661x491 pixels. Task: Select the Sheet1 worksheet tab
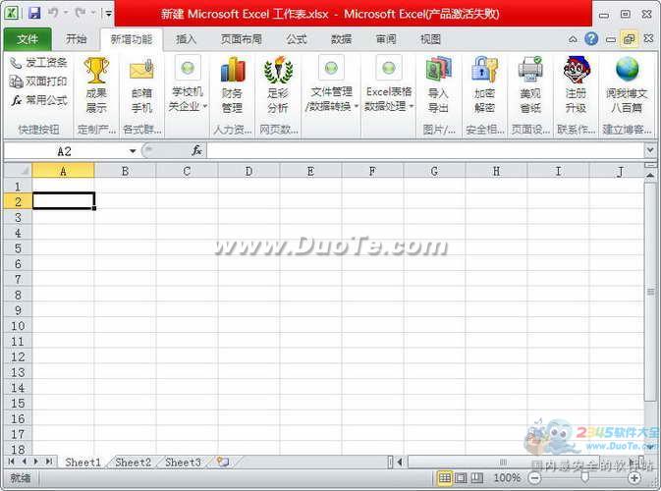(83, 463)
